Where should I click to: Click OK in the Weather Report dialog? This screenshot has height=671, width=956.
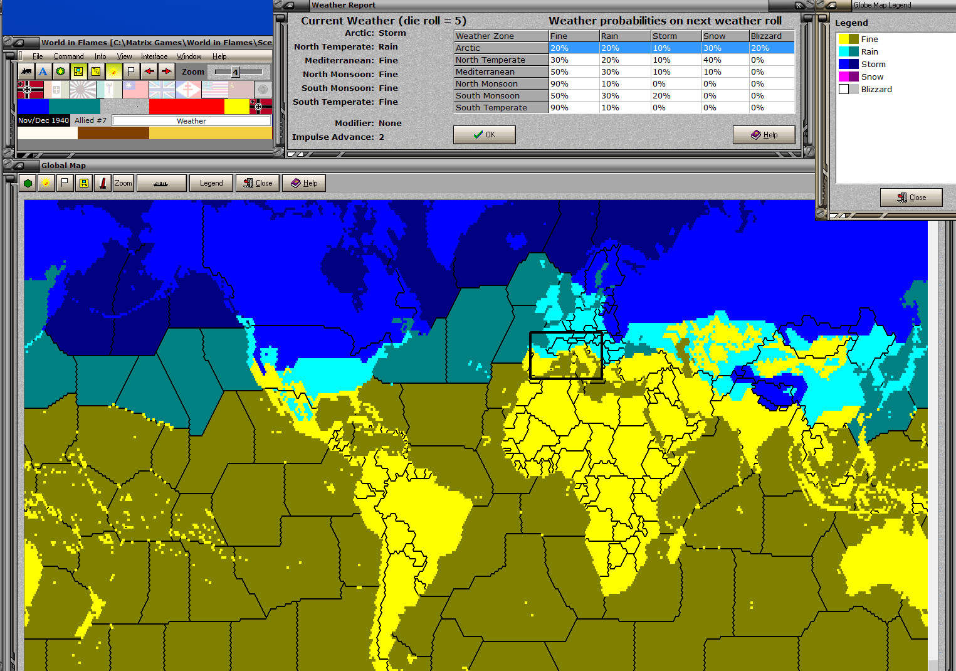[484, 134]
